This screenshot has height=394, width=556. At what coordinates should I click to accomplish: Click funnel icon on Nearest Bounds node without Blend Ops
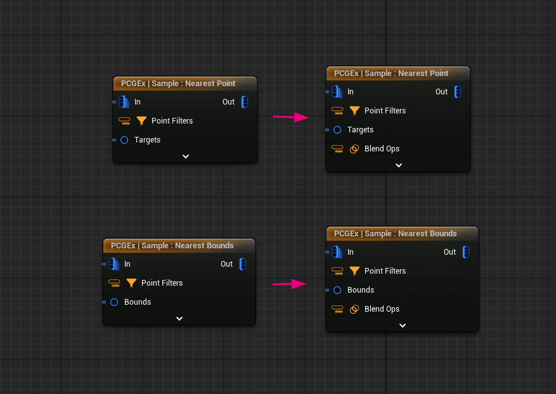[x=131, y=283]
